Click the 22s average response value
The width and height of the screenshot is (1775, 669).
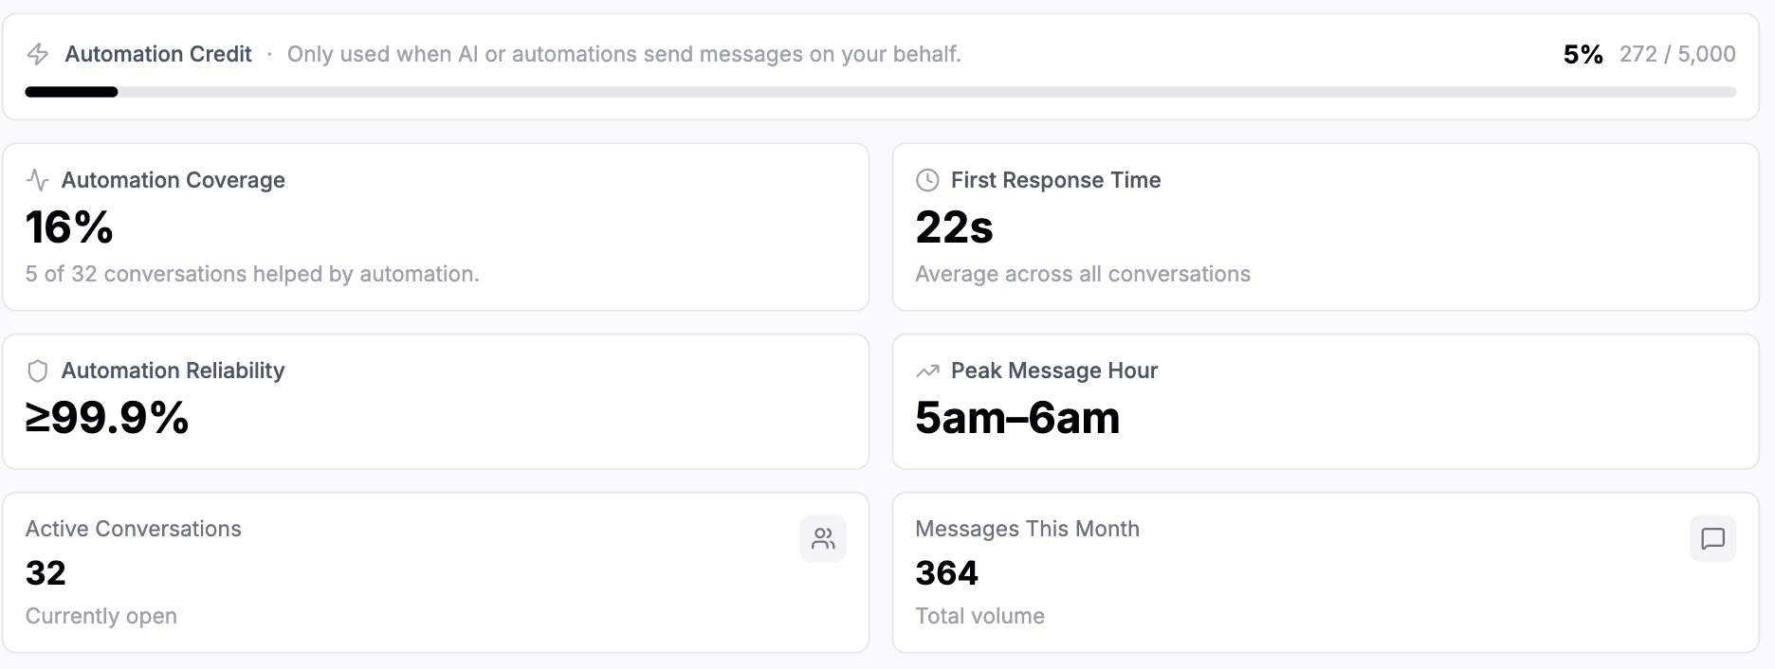coord(953,229)
